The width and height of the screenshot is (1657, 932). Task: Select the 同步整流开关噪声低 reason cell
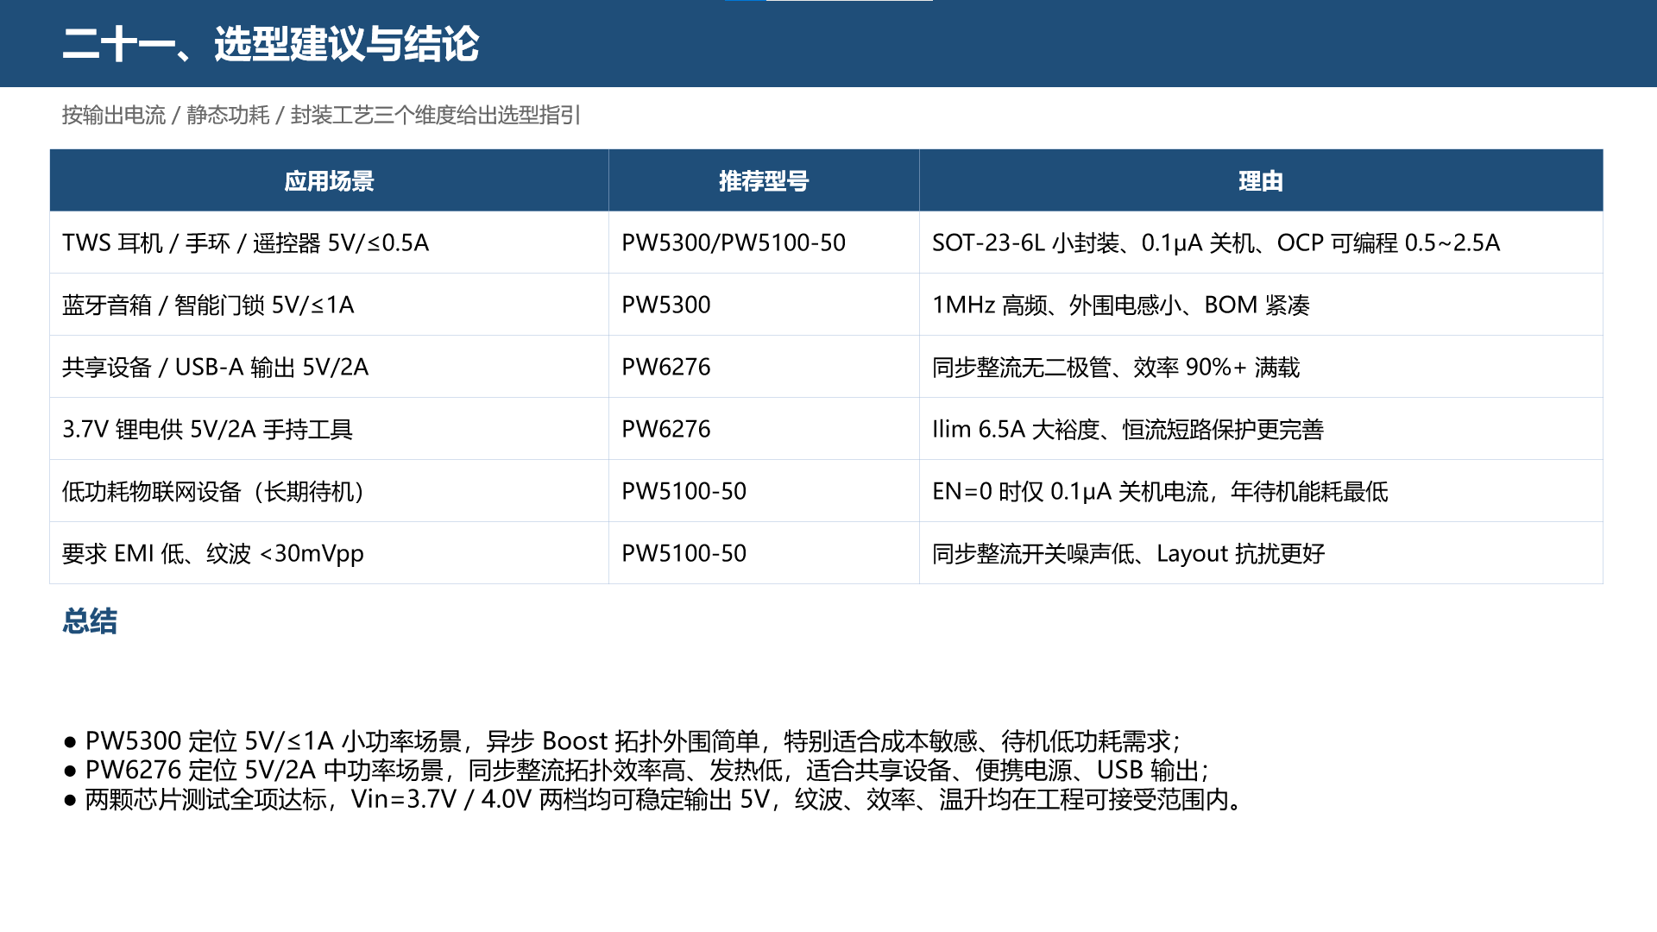1261,553
